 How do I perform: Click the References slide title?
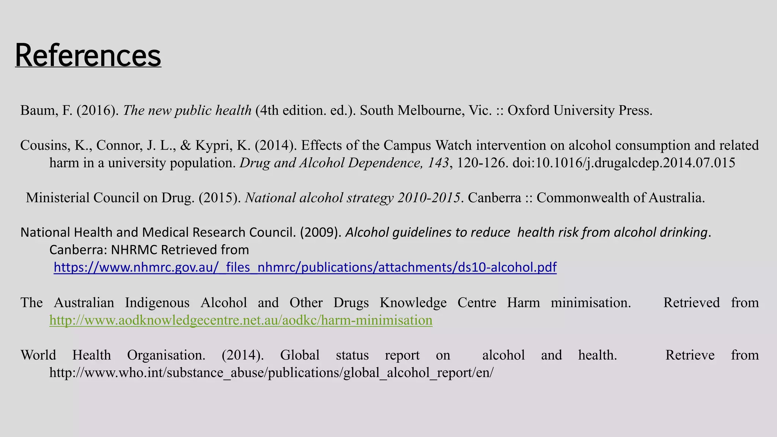(88, 55)
